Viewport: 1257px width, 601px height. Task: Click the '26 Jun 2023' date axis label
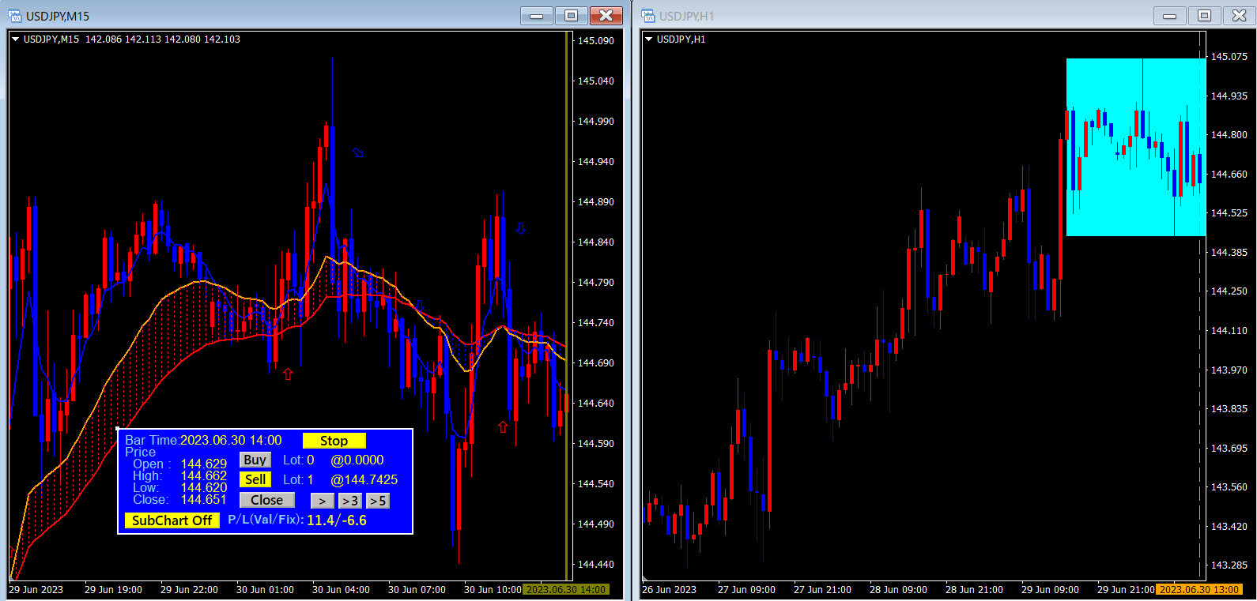(669, 590)
